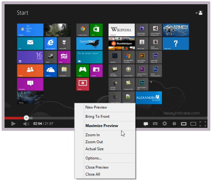Click Zoom In in context menu
Image resolution: width=212 pixels, height=181 pixels.
coord(93,135)
